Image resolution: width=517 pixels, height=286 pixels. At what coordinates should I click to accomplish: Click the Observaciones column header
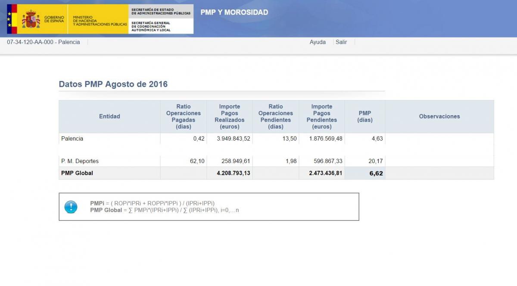[439, 116]
